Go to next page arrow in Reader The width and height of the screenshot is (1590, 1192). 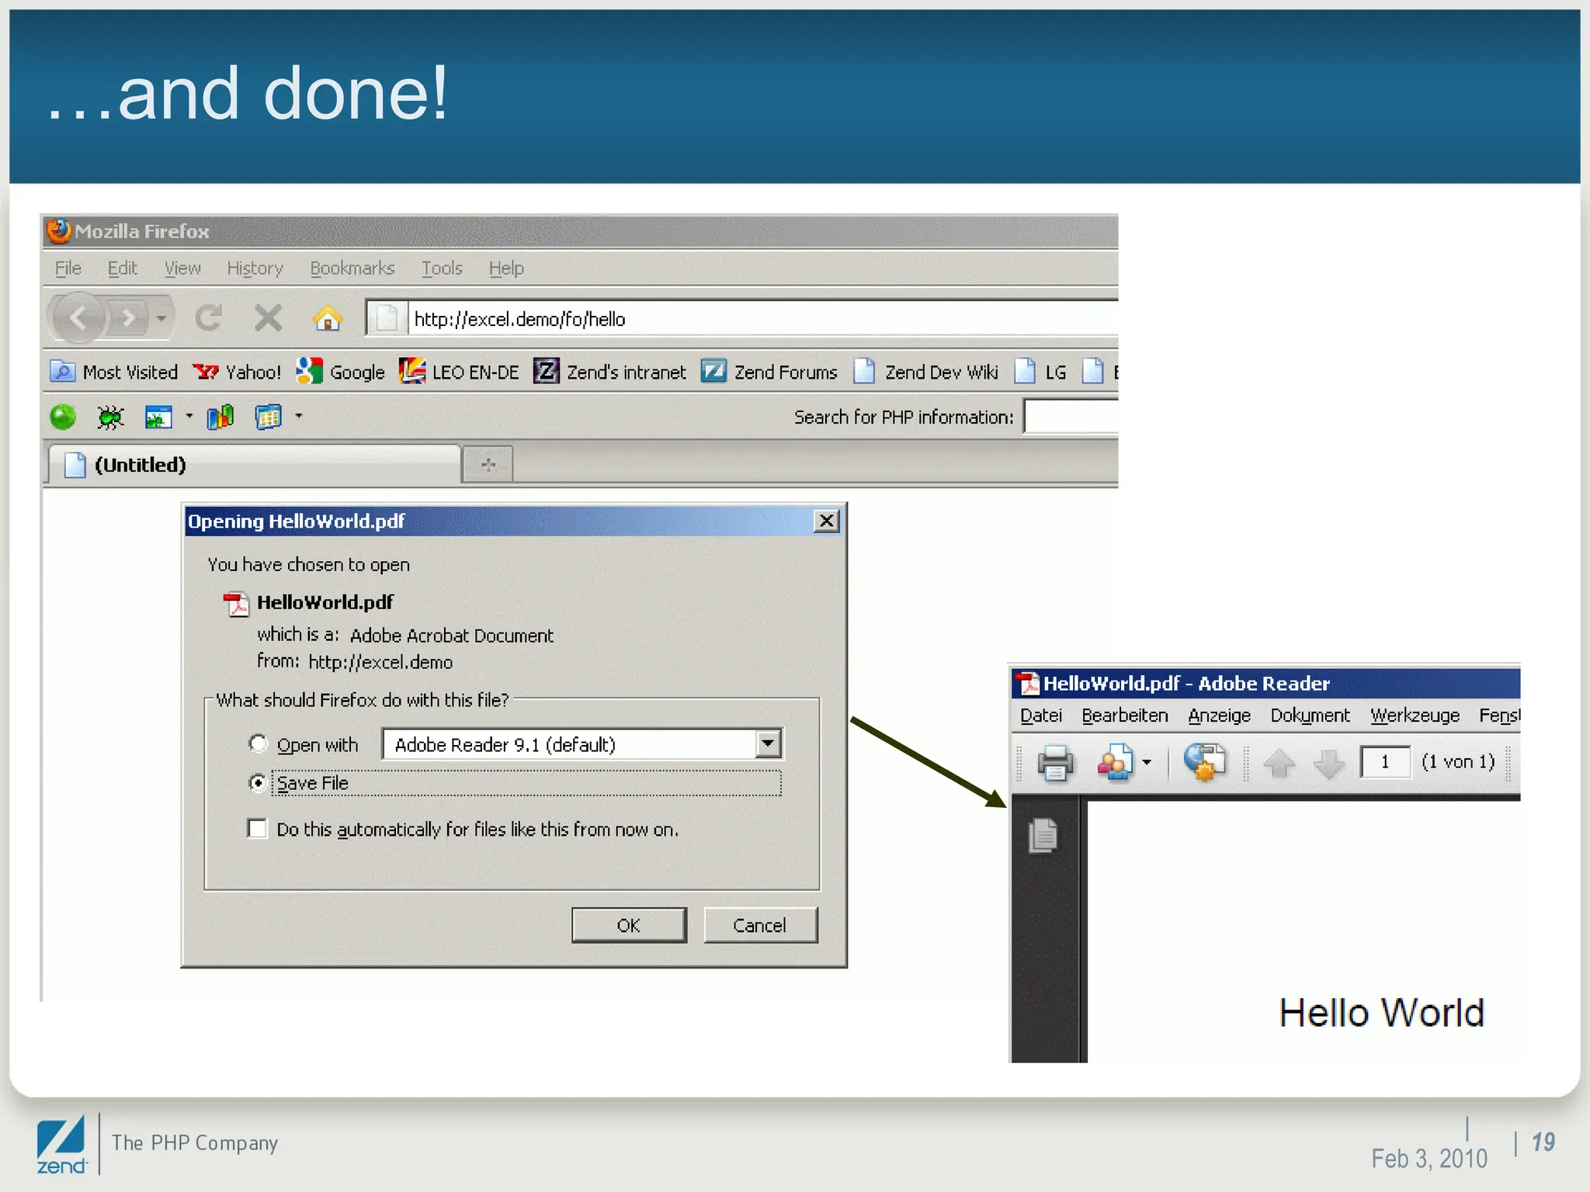(1329, 763)
